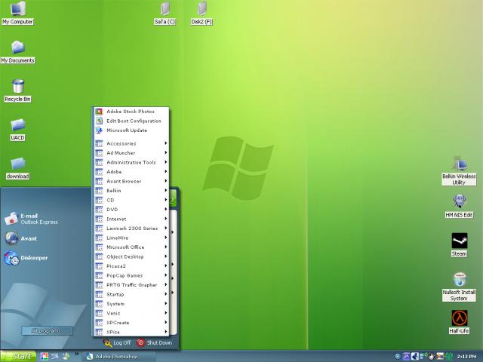
Task: Open Edit Boot Configuration entry
Action: pyautogui.click(x=131, y=121)
